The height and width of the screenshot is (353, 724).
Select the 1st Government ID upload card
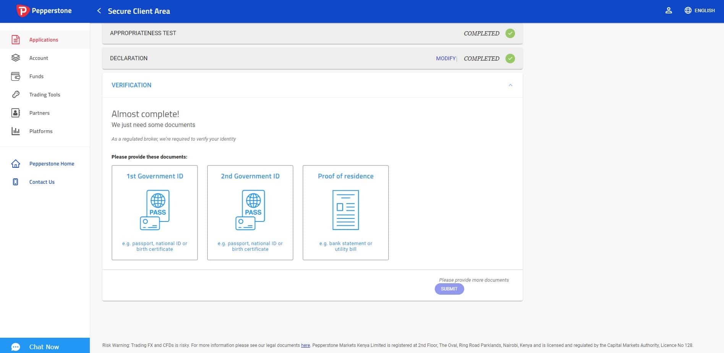155,213
